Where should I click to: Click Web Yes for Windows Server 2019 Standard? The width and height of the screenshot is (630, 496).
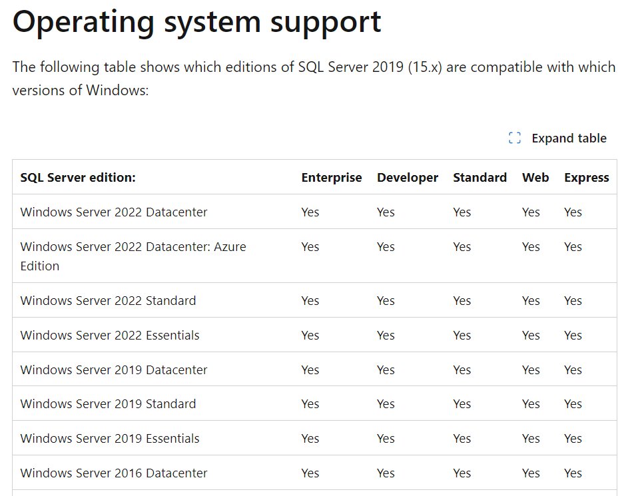(x=531, y=404)
